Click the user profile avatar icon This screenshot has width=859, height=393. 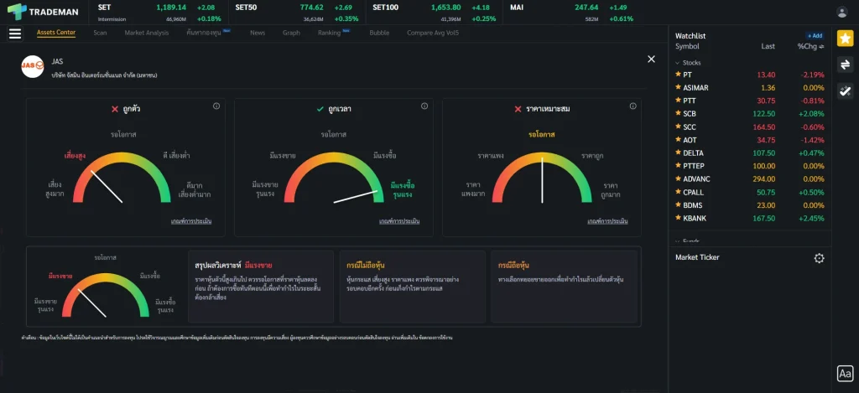tap(842, 12)
